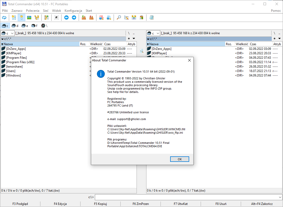Viewport: 283px width, 207px height.
Task: Click the command line input field
Action: click(x=187, y=197)
